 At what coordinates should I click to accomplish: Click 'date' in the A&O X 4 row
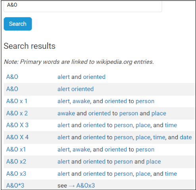coord(186,137)
